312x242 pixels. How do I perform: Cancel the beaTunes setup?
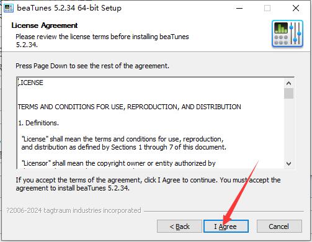[279, 226]
